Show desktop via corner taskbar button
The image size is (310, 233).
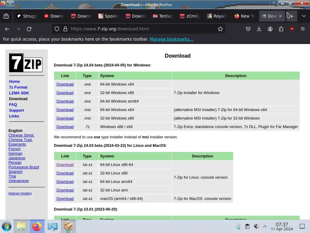[x=302, y=226]
